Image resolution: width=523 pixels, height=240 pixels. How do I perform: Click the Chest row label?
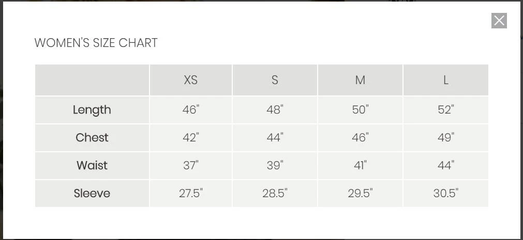[92, 138]
